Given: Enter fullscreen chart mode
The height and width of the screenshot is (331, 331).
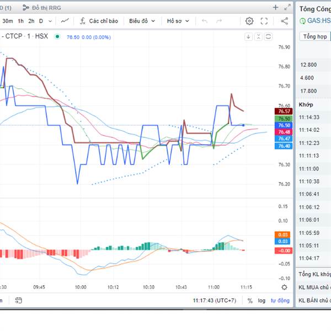Looking at the screenshot, I should pos(264,21).
